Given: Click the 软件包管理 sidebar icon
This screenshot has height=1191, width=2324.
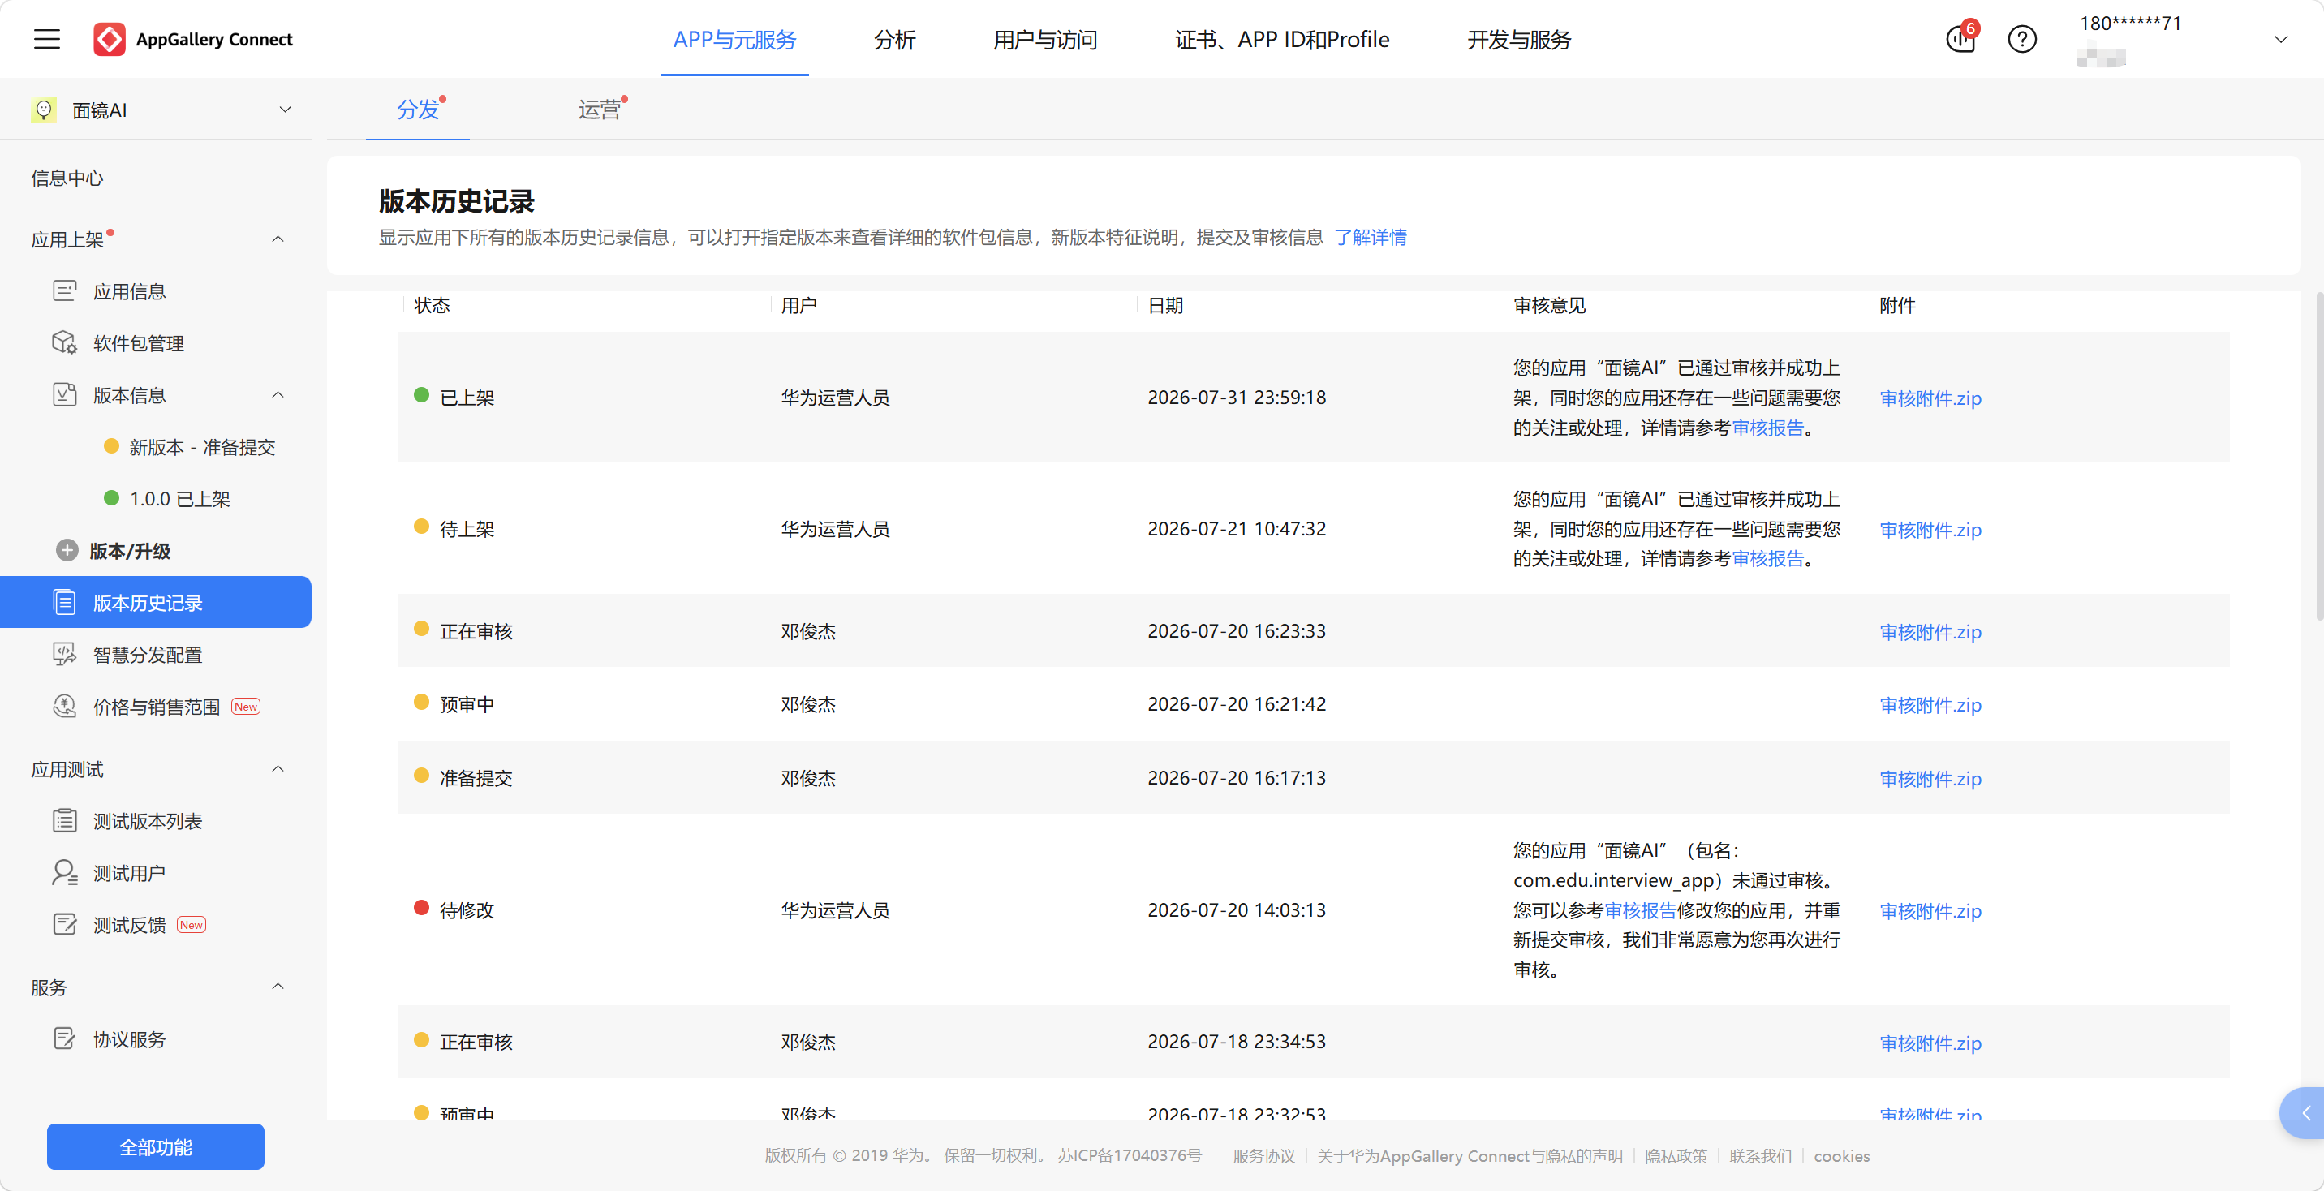Looking at the screenshot, I should click(64, 343).
